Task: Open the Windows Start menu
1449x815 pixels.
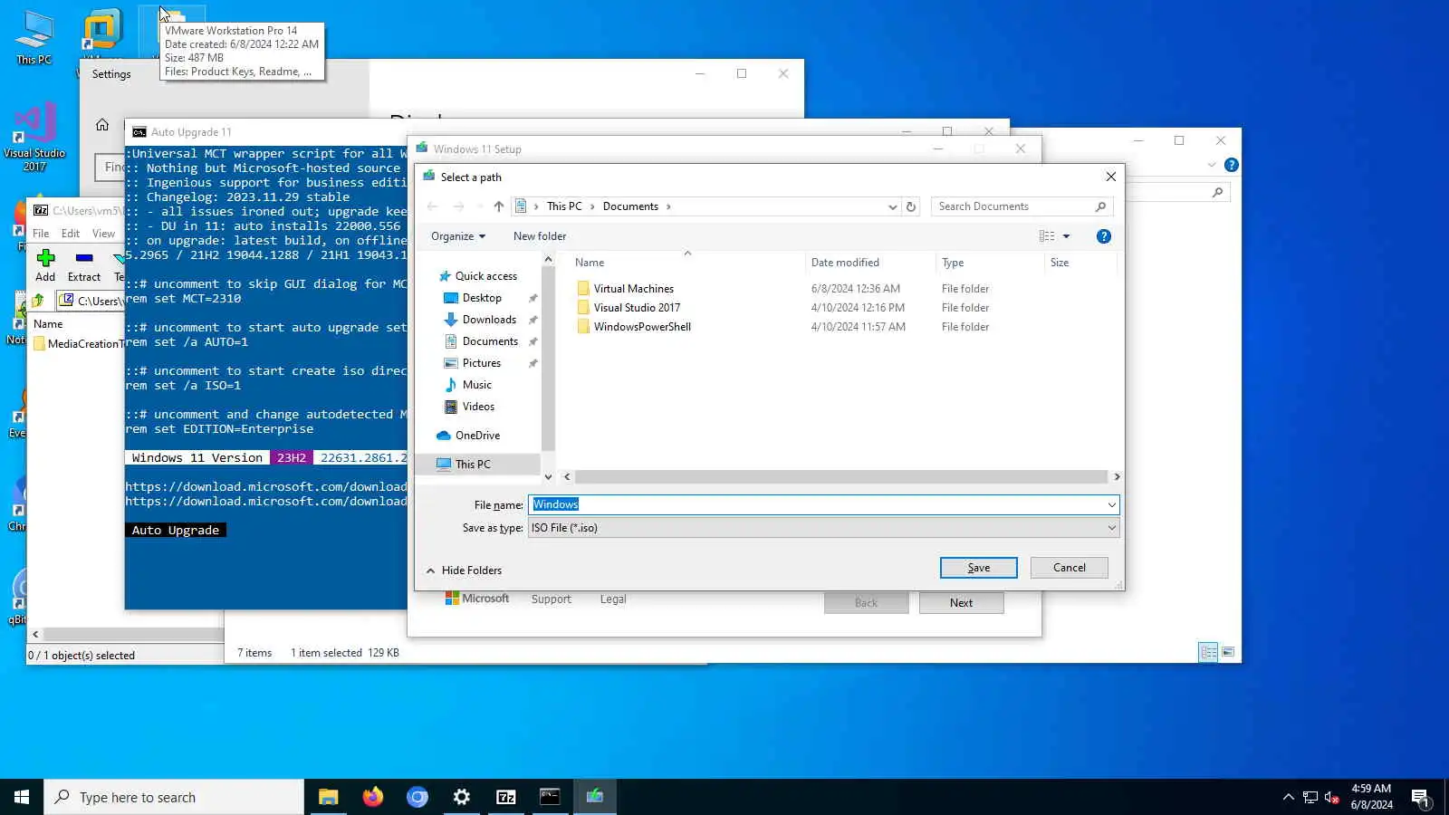Action: (22, 797)
